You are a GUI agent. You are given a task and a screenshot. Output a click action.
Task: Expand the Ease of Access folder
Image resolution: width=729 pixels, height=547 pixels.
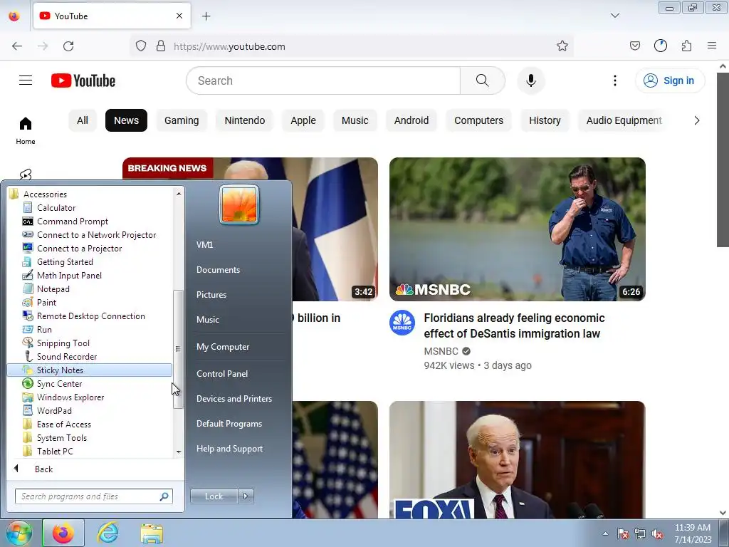click(x=63, y=424)
